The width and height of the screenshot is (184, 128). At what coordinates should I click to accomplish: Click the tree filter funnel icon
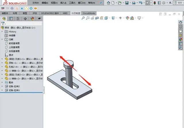[3, 23]
